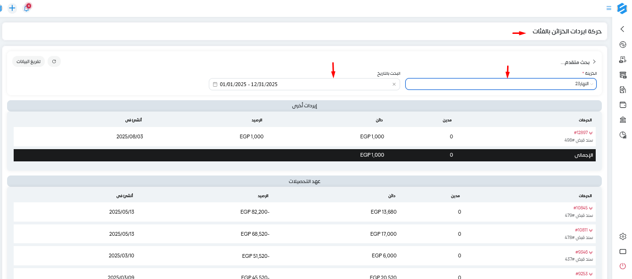Click the سند قبض #498 text
Screen dimensions: 632x279
(x=579, y=140)
